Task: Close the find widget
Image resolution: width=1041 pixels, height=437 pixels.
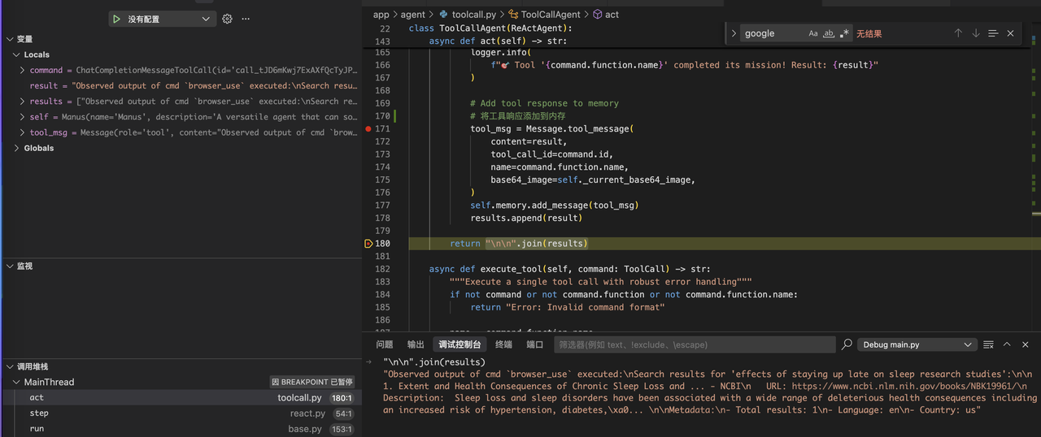Action: [1010, 33]
